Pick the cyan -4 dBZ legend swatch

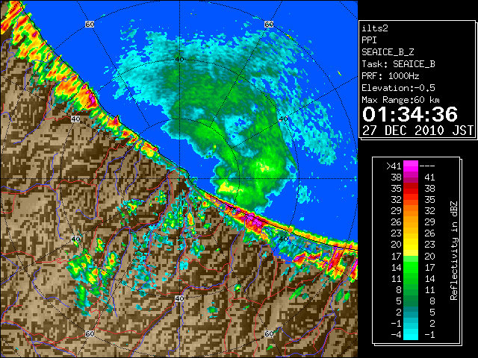click(411, 335)
